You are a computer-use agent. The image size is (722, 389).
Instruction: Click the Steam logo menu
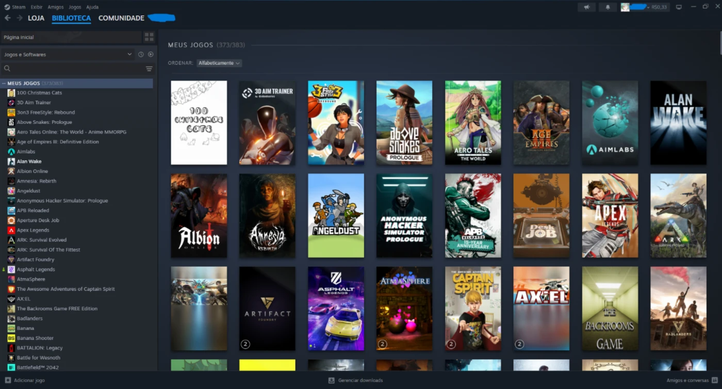(x=7, y=7)
